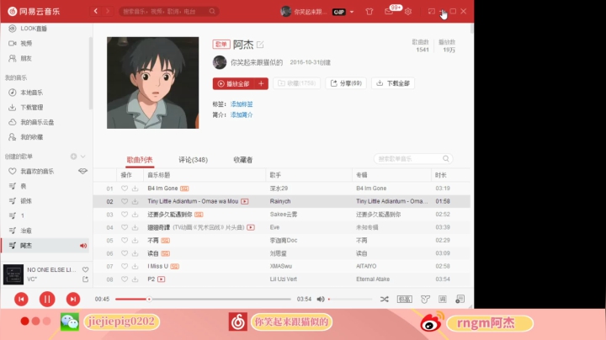Like the playing NO ONE ELSE song

point(85,269)
